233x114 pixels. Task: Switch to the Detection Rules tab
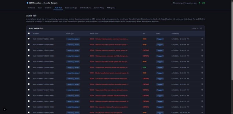coord(86,8)
